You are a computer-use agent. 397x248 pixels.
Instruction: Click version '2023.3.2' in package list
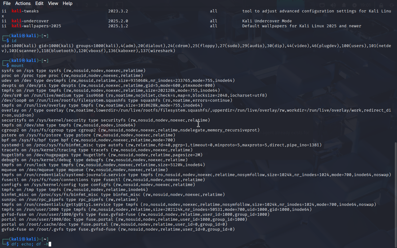(x=118, y=11)
